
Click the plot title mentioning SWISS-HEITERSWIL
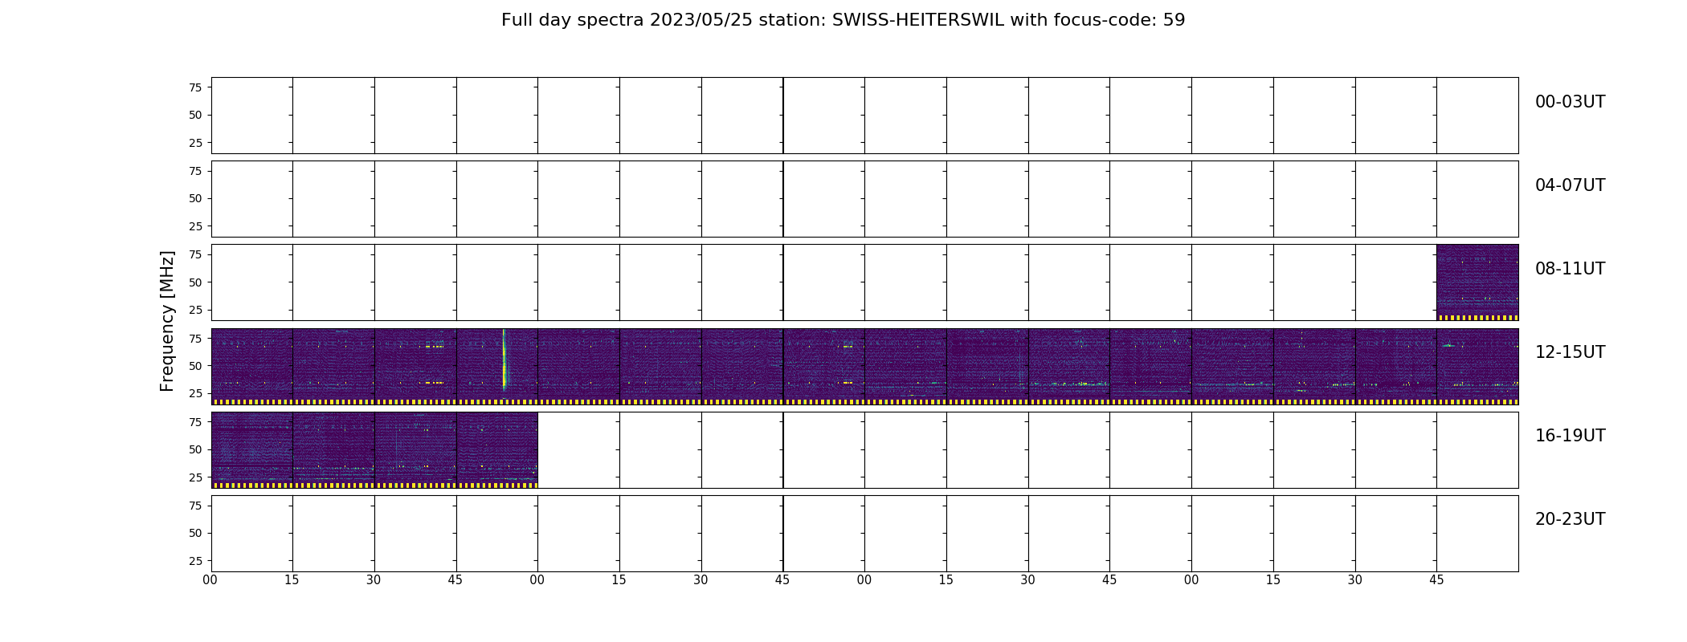tap(843, 20)
